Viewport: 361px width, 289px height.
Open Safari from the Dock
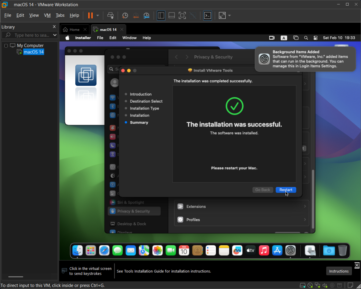(104, 250)
